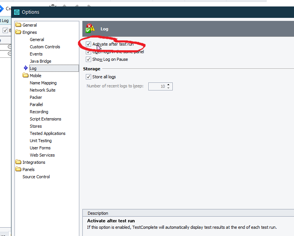Viewport: 294px width, 236px height.
Task: Uncheck Activate after test run
Action: [88, 44]
